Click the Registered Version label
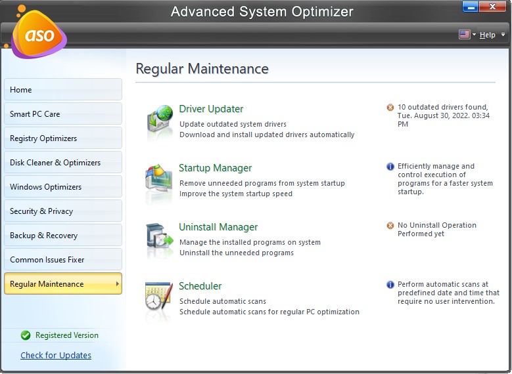 [67, 335]
